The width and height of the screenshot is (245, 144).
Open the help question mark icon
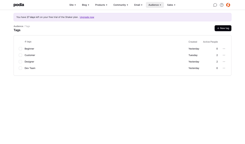coord(221,5)
